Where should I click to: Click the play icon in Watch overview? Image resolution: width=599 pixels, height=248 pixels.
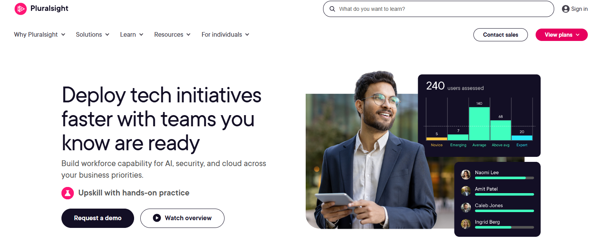click(x=157, y=218)
